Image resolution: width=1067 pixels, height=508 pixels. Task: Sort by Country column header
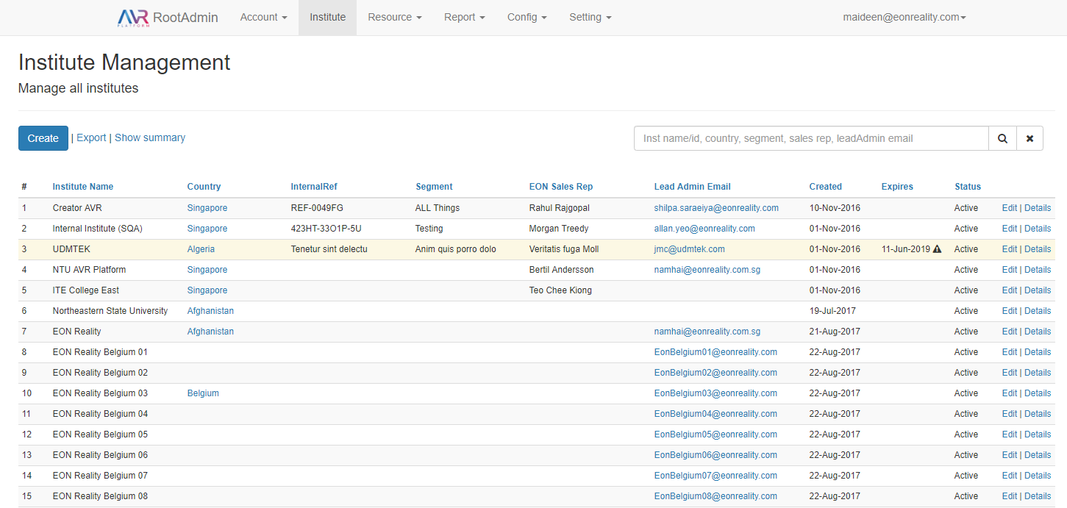click(204, 187)
